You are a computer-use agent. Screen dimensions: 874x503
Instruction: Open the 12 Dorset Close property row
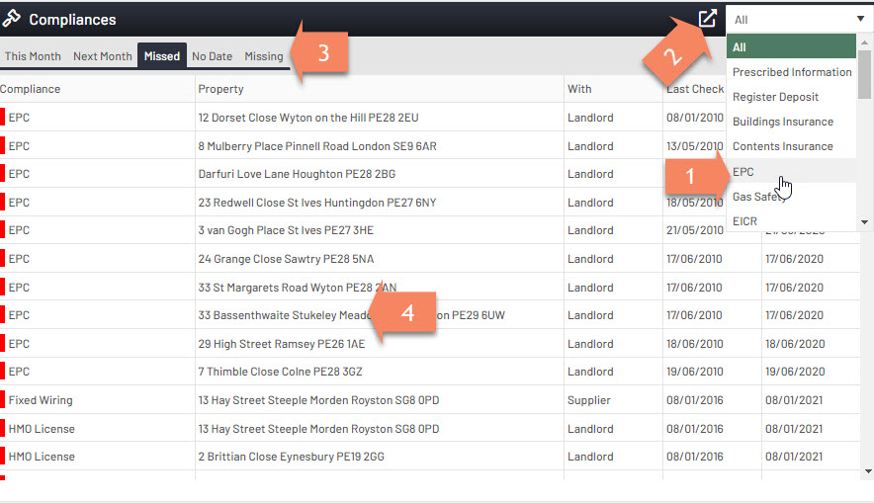coord(307,118)
